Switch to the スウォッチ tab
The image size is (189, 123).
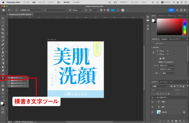(162, 16)
